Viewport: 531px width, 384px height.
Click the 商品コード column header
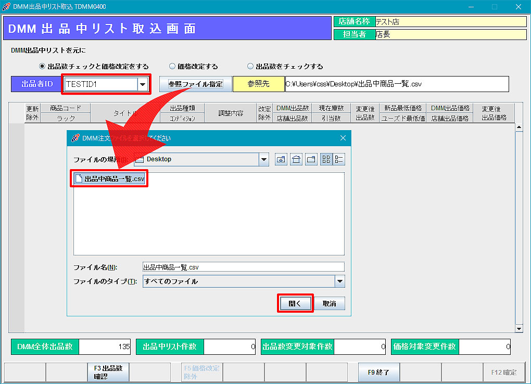(x=66, y=108)
